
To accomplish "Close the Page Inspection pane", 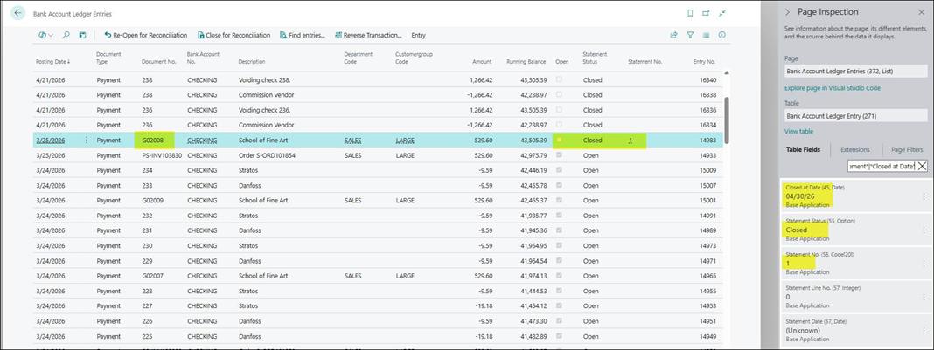I will coord(922,12).
